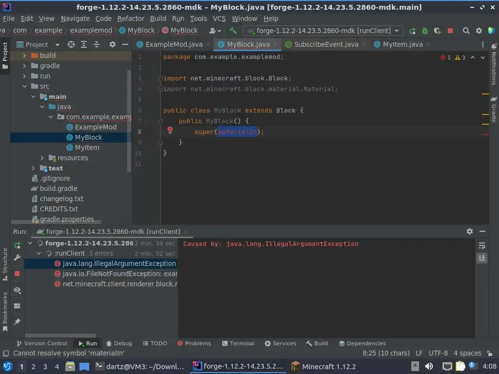Open the Terminal tool window
Viewport: 499px width, 374px height.
[238, 343]
